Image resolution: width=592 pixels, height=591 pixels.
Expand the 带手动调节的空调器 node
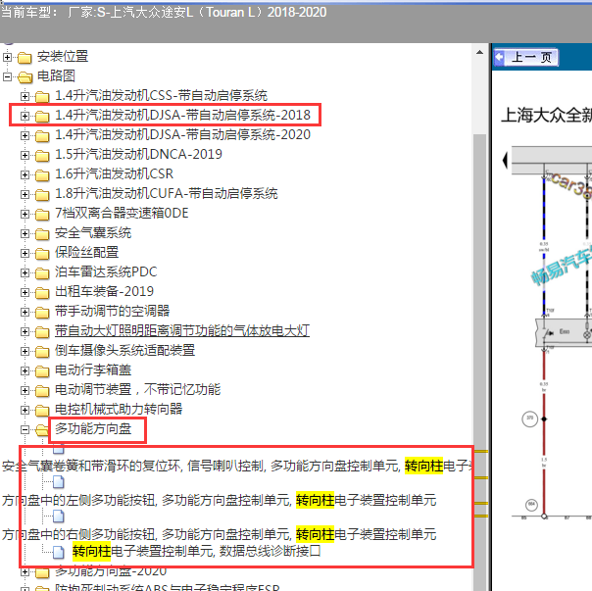click(25, 313)
